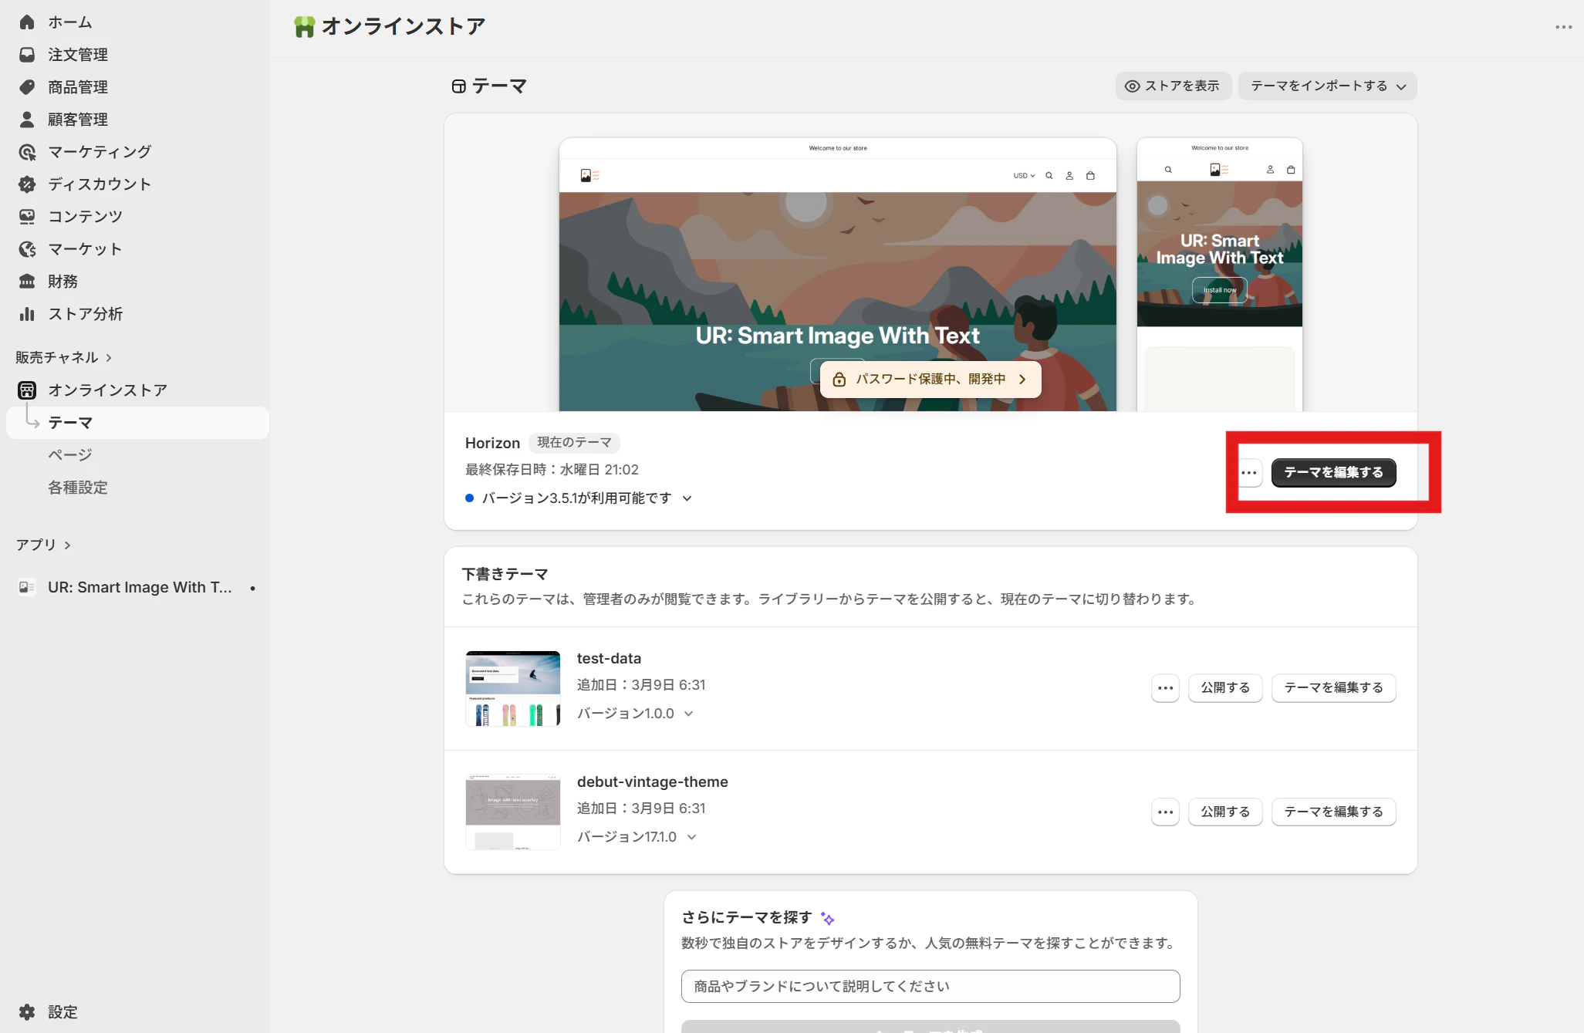Open three-dot menu for debut-vintage-theme
Screen dimensions: 1584x1033
pos(1165,812)
